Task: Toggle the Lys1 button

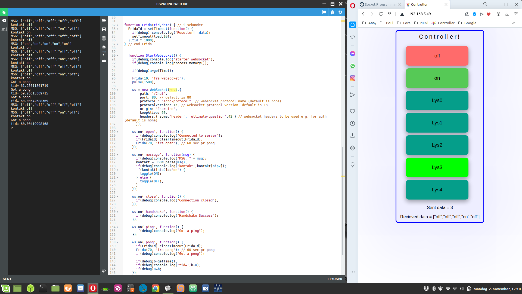Action: tap(437, 123)
